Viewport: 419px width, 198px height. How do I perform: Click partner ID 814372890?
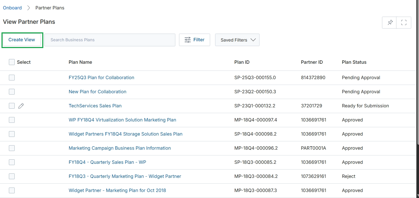(x=313, y=78)
